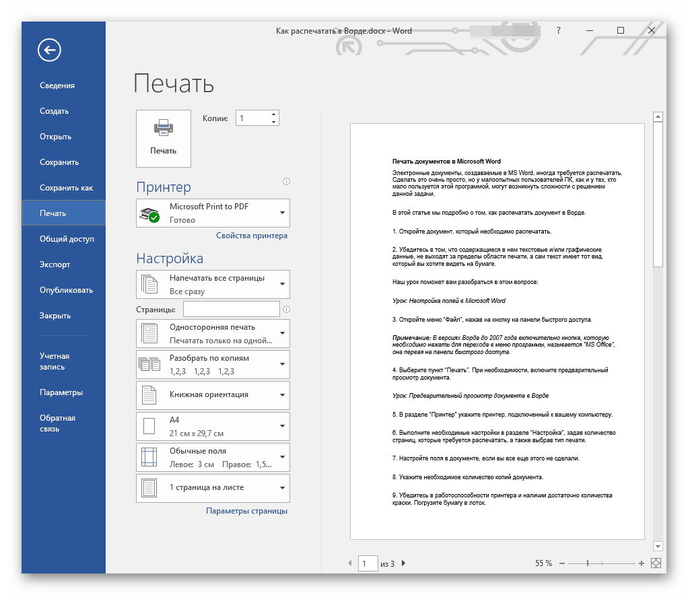The width and height of the screenshot is (688, 595).
Task: Click the Страницы input field
Action: [x=231, y=309]
